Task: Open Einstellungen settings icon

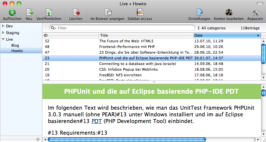Action: tap(200, 12)
